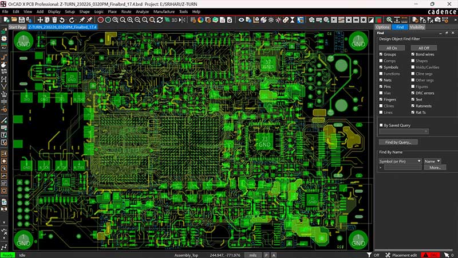Uncheck the Bond wires checkbox
This screenshot has height=258, width=458.
[x=413, y=54]
